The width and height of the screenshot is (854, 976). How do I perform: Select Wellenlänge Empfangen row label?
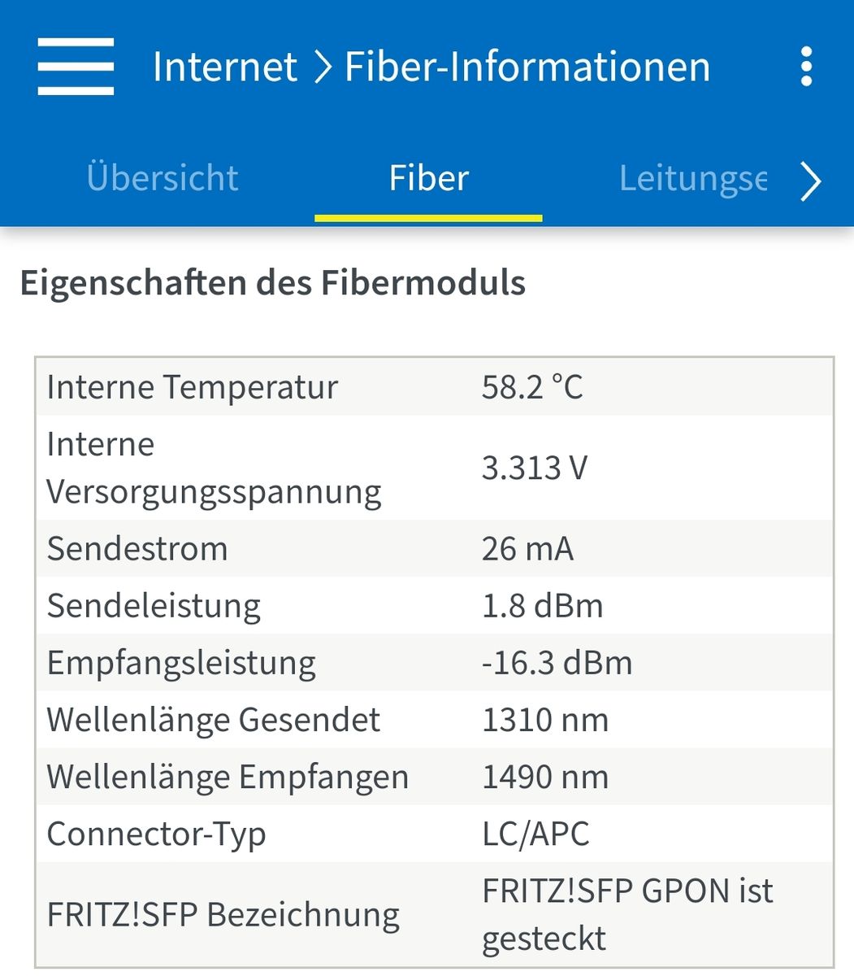tap(228, 778)
